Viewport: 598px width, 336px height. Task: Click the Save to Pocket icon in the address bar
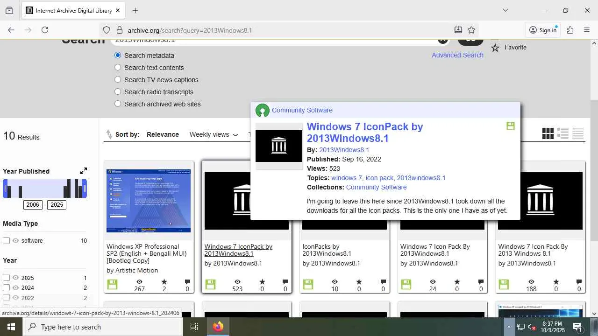(x=458, y=30)
